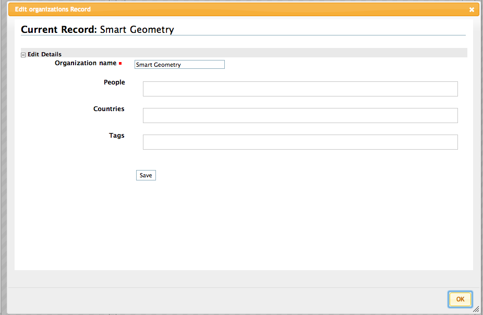Focus the People input box

coord(300,89)
